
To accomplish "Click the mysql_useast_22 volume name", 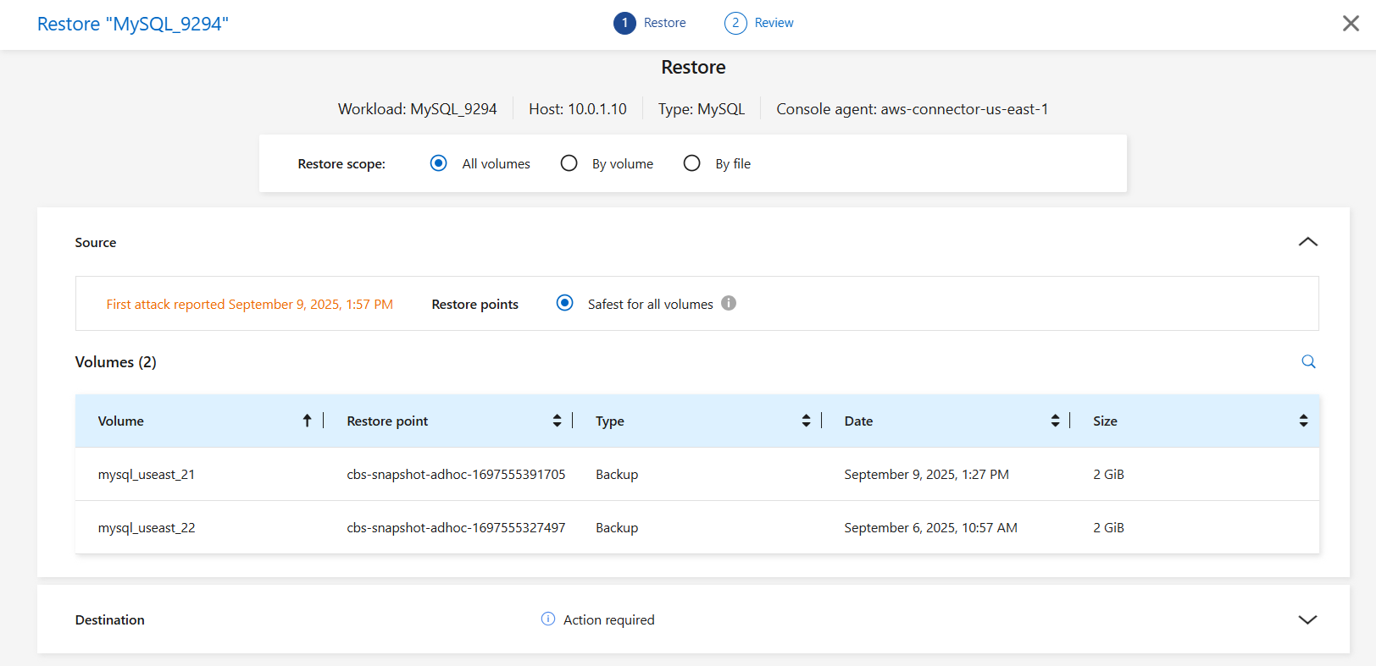I will 147,528.
